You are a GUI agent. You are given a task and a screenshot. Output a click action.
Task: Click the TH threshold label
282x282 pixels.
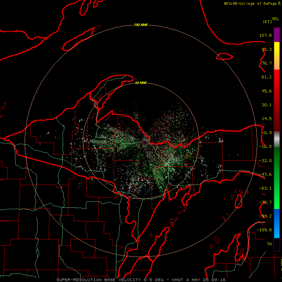click(269, 244)
